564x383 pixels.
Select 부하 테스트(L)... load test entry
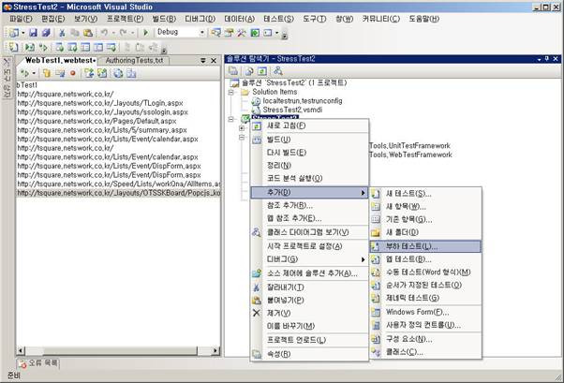pyautogui.click(x=425, y=246)
